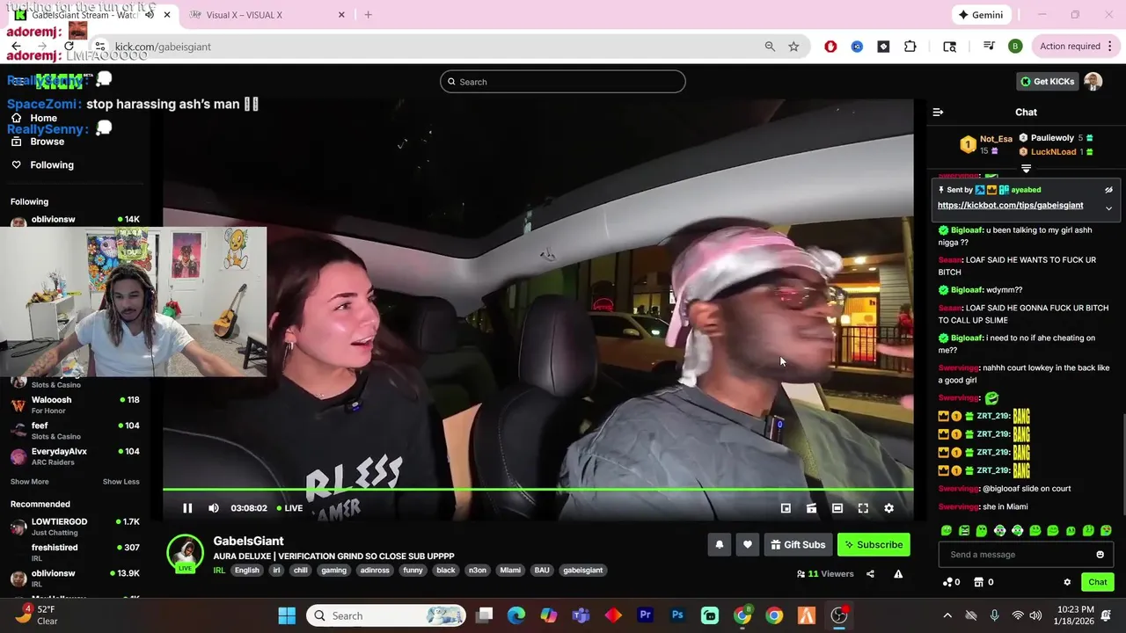Image resolution: width=1126 pixels, height=633 pixels.
Task: Follow the channel with heart button
Action: pos(748,544)
